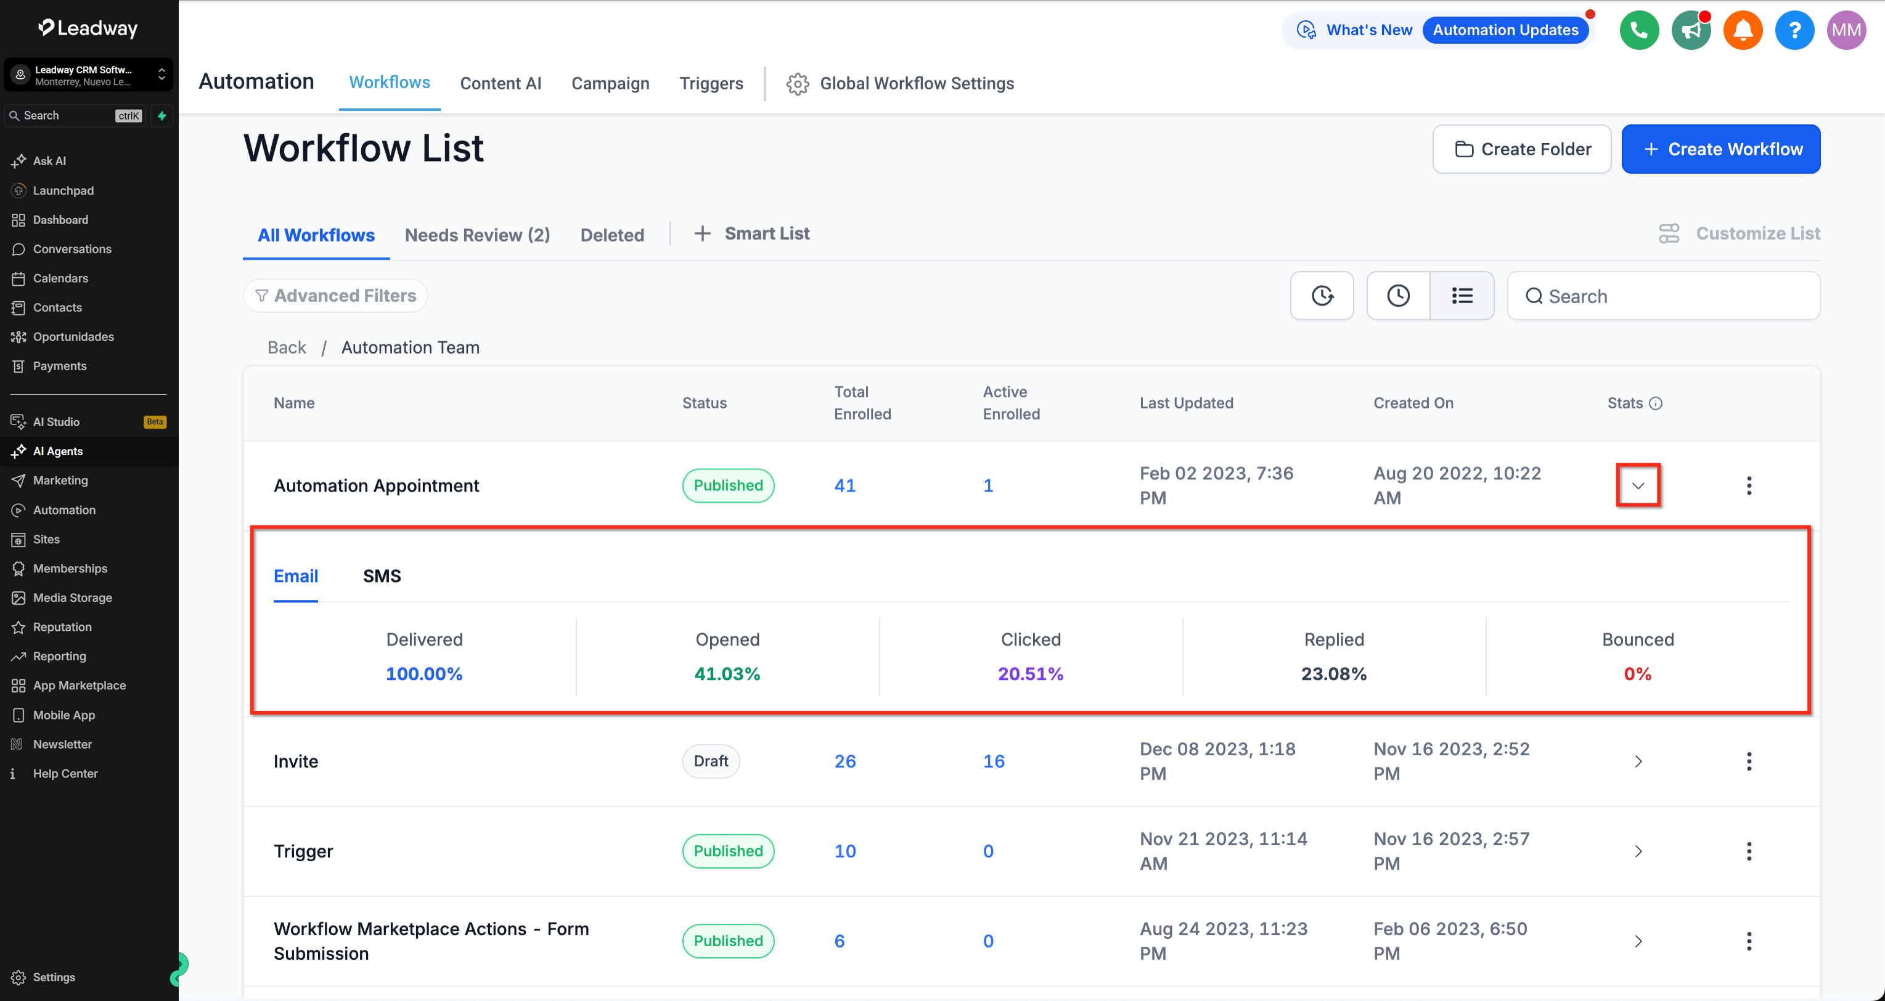The height and width of the screenshot is (1001, 1885).
Task: Switch to the Triggers tab
Action: pyautogui.click(x=711, y=83)
